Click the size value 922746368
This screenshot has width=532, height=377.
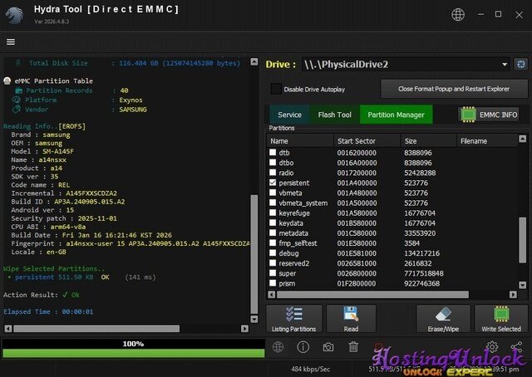421,283
